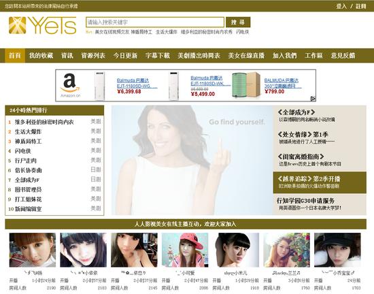Open ranking item 行尸走肉
Screen dimensions: 374x294
pyautogui.click(x=26, y=161)
